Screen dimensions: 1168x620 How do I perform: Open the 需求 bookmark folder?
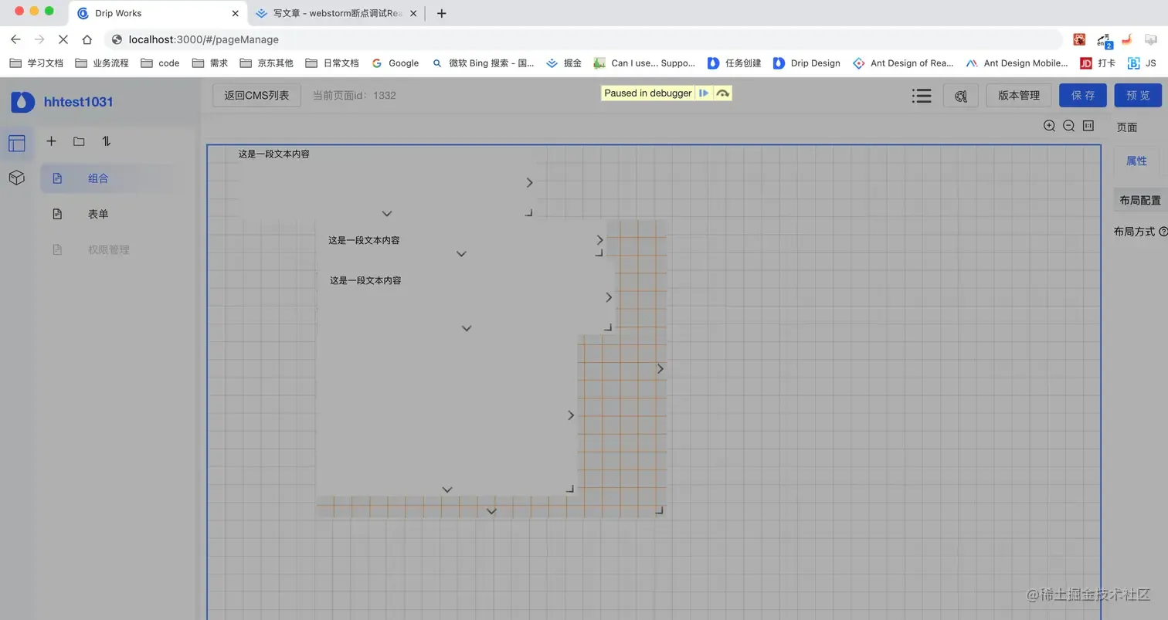[x=210, y=63]
